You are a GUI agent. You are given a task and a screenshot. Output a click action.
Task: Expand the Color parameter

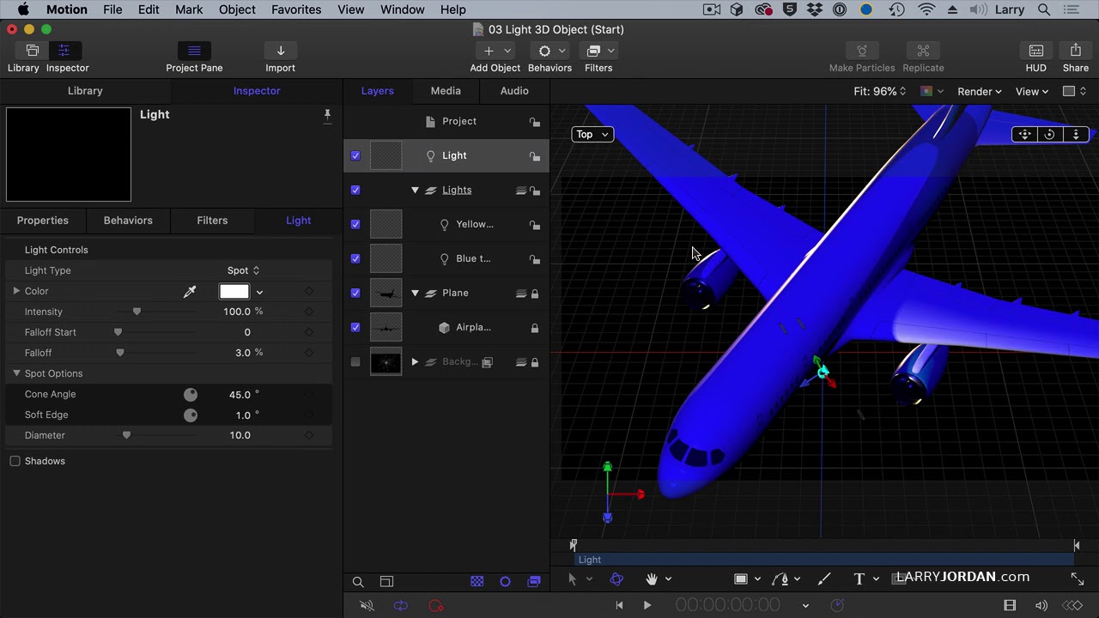click(x=16, y=291)
